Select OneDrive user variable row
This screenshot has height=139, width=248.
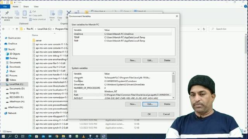pyautogui.click(x=122, y=34)
